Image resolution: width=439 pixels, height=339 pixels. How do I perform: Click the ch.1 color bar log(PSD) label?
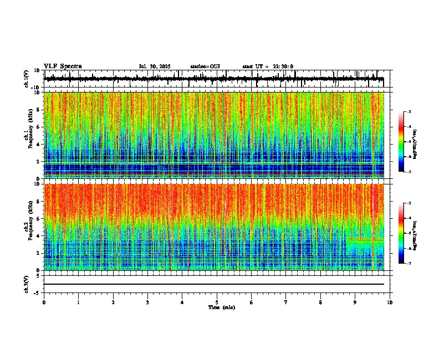pos(415,145)
